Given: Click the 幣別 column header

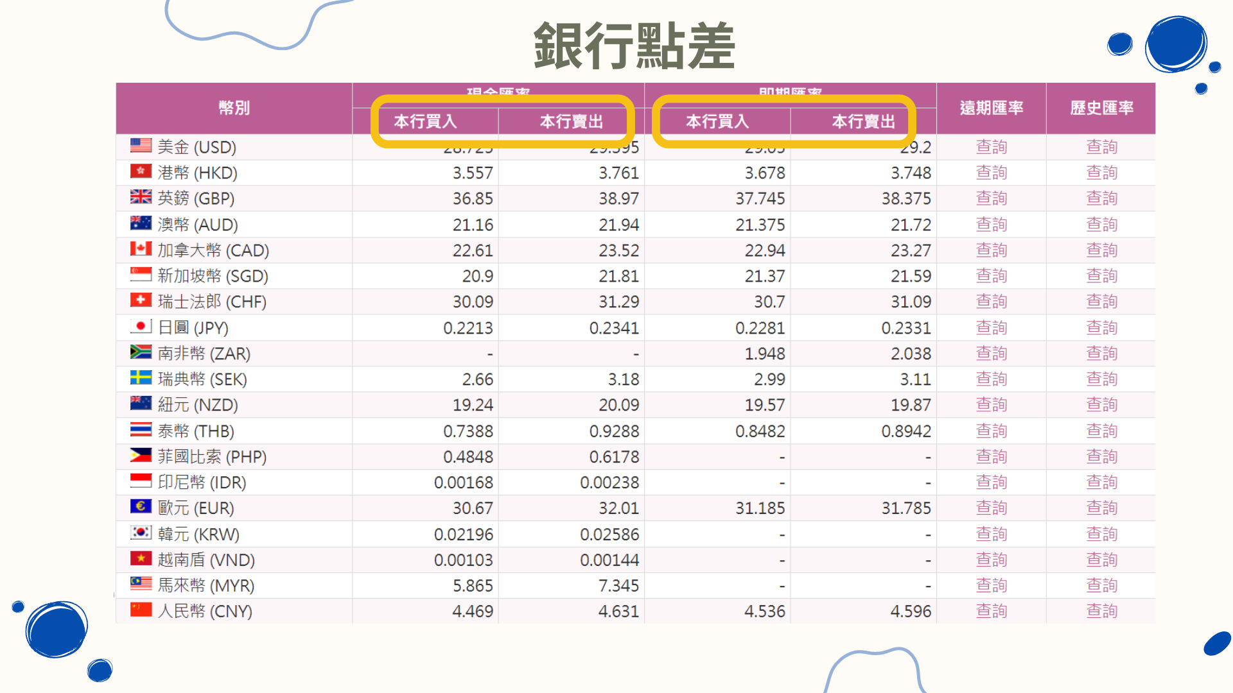Looking at the screenshot, I should pyautogui.click(x=234, y=108).
